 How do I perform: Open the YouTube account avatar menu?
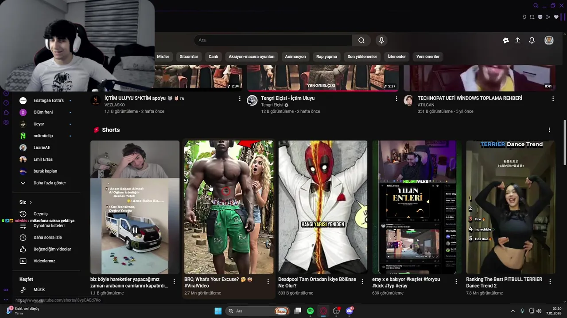click(549, 40)
